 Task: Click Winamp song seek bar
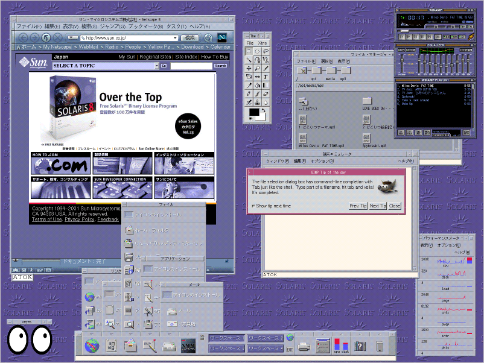tap(435, 31)
